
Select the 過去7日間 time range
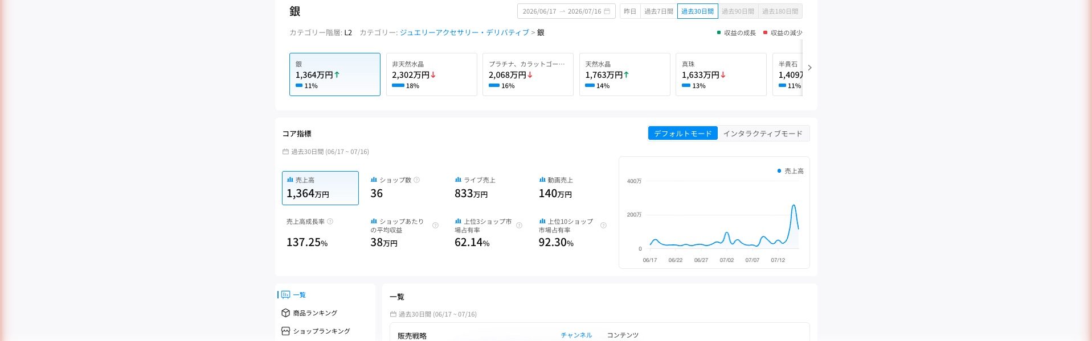[x=659, y=11]
